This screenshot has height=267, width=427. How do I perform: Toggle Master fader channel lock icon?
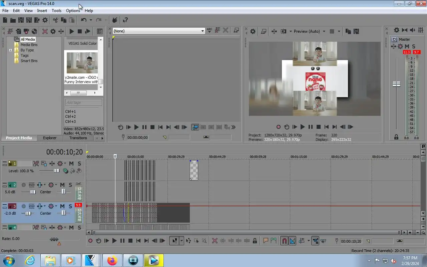point(396,137)
